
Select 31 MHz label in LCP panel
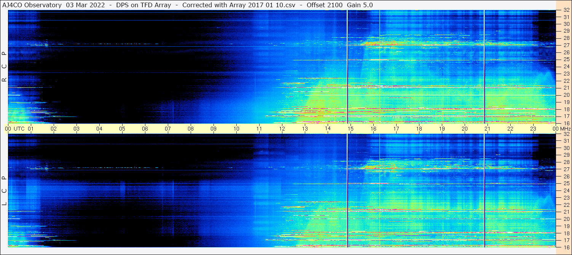click(566, 141)
